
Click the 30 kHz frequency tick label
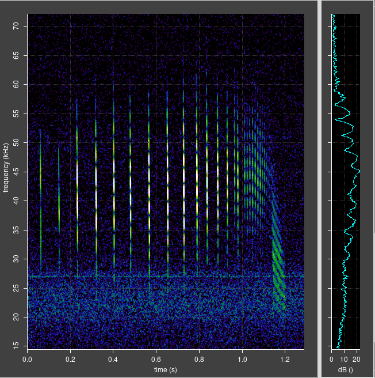17,259
